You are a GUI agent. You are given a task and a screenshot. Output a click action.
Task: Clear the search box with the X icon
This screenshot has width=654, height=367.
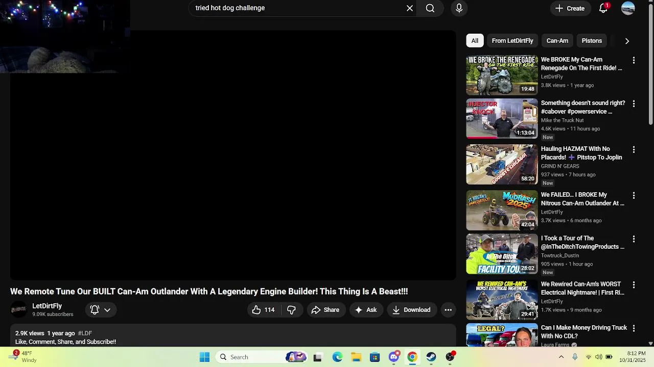tap(410, 8)
